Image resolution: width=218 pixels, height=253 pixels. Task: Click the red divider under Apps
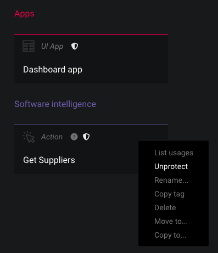tap(91, 34)
